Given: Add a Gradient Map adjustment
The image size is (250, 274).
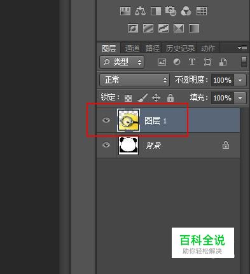Looking at the screenshot, I should 194,28.
